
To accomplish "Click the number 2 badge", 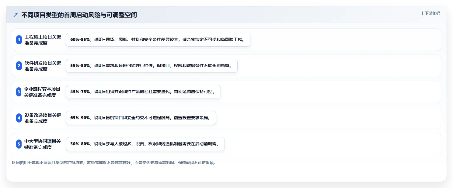I will (19, 66).
